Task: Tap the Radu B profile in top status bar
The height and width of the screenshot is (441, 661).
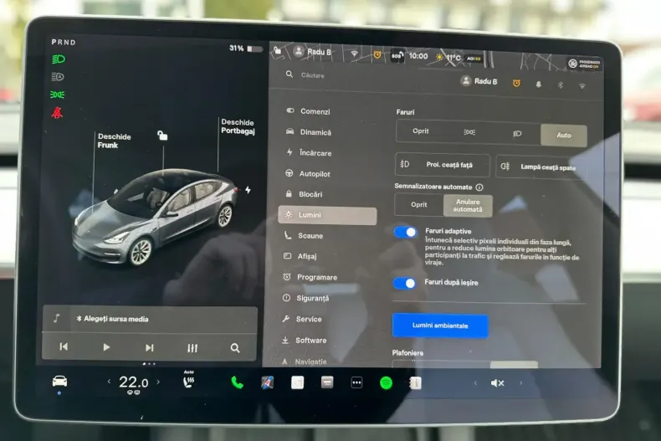Action: tap(312, 52)
